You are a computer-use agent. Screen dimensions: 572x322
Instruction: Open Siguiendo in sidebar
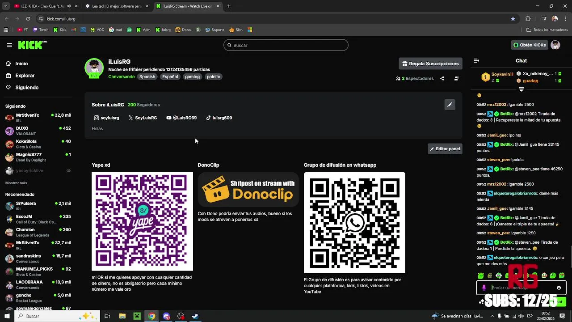point(27,88)
